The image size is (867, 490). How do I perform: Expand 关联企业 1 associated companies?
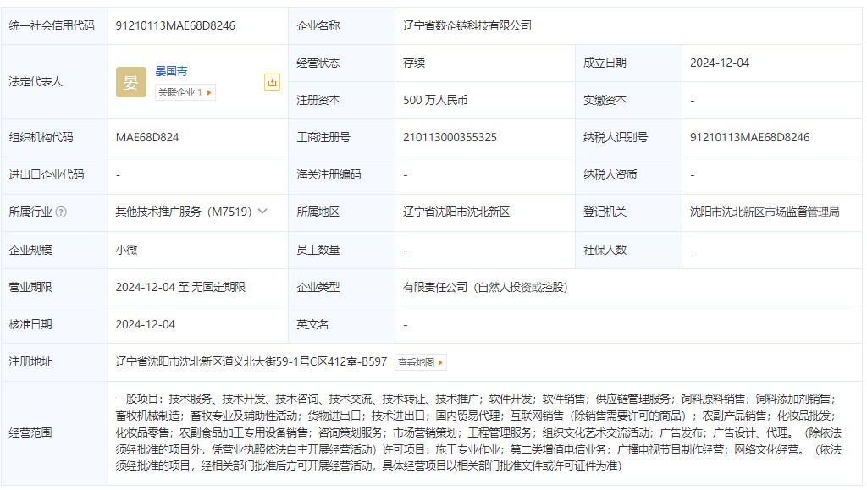[x=185, y=92]
